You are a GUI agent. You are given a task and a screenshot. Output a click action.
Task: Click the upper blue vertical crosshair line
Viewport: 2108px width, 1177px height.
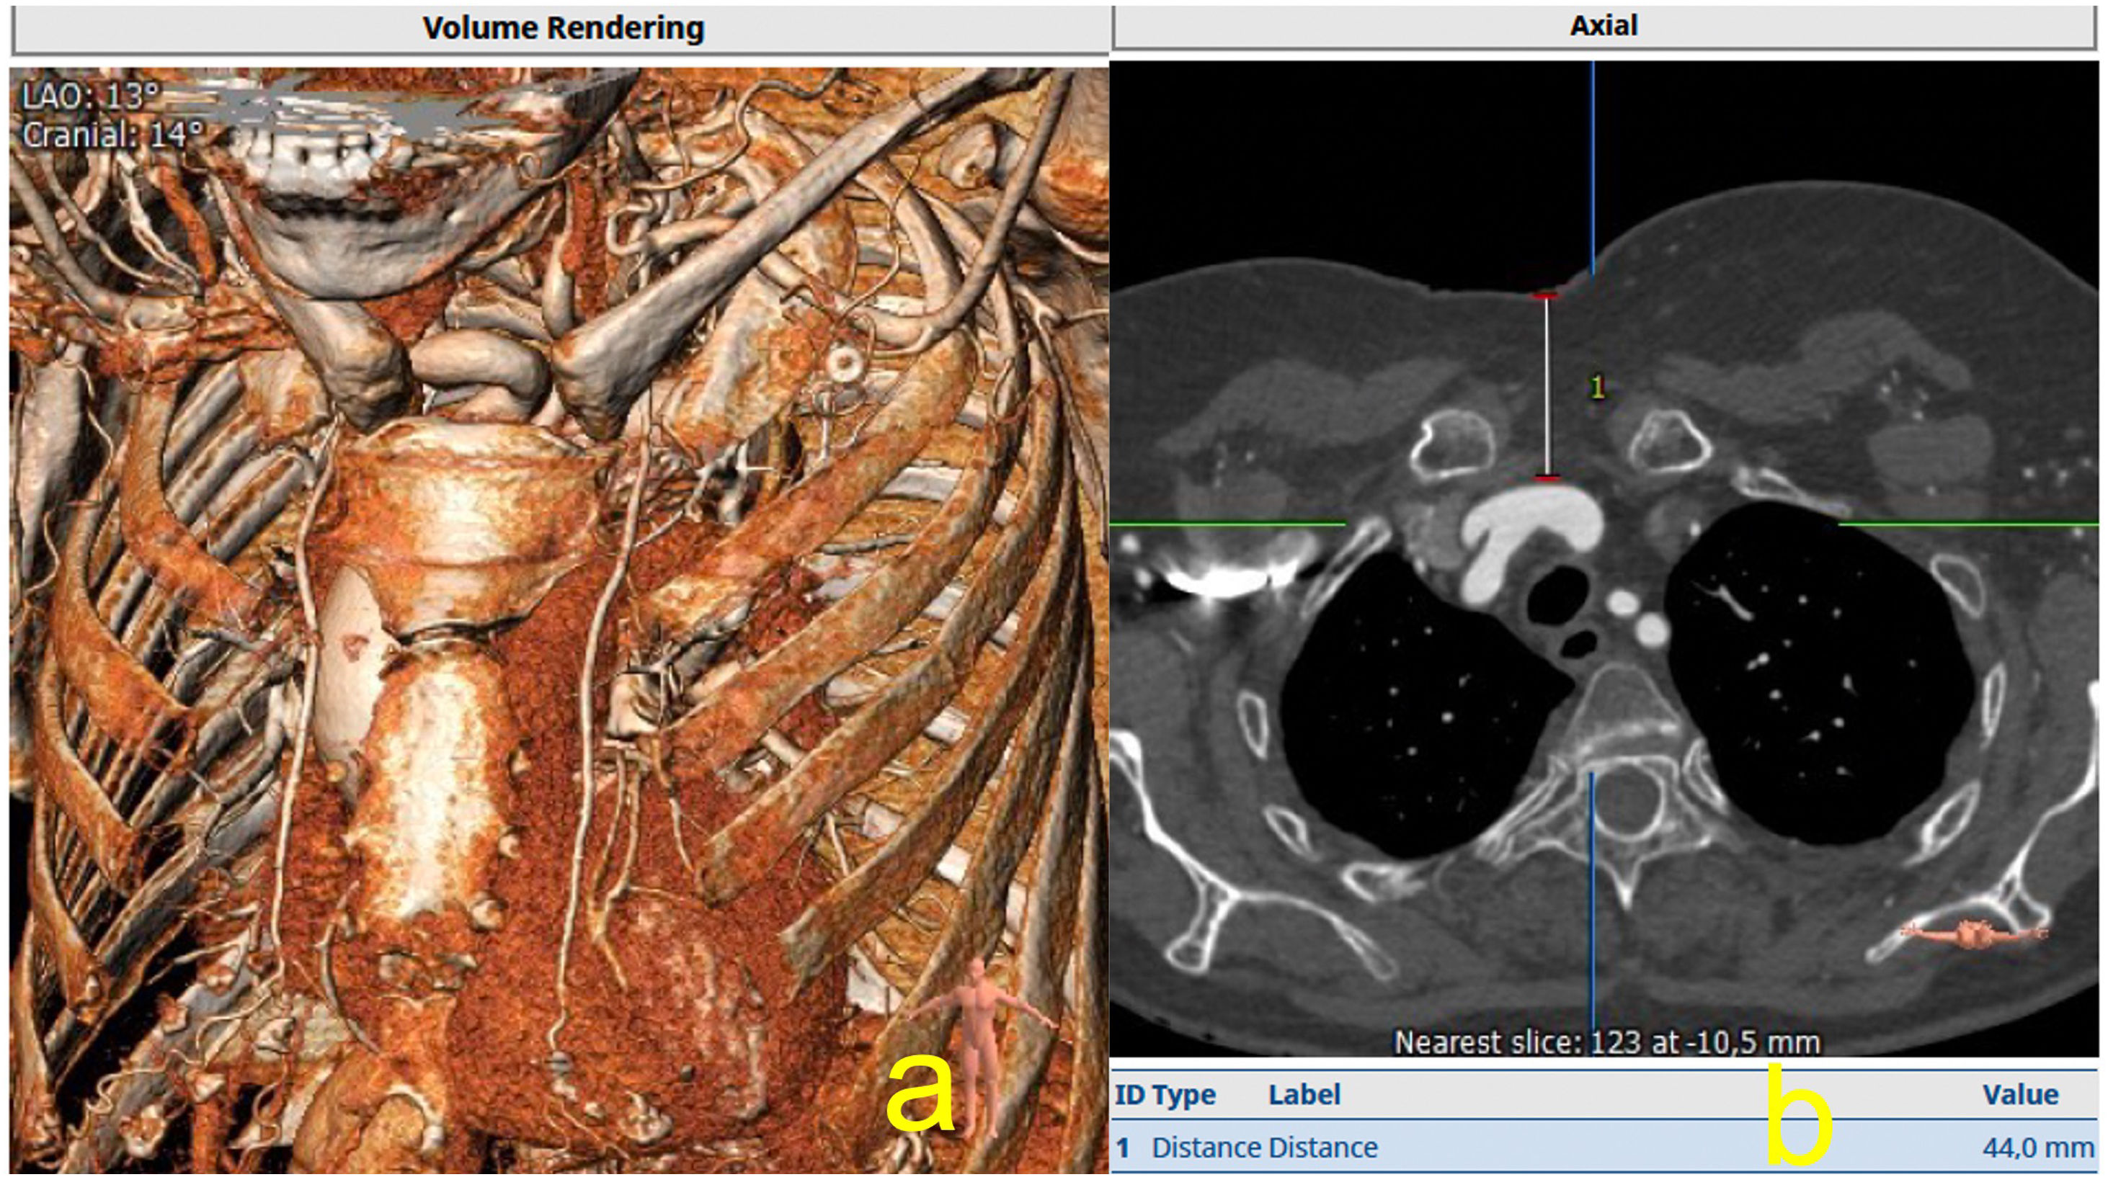(x=1593, y=164)
